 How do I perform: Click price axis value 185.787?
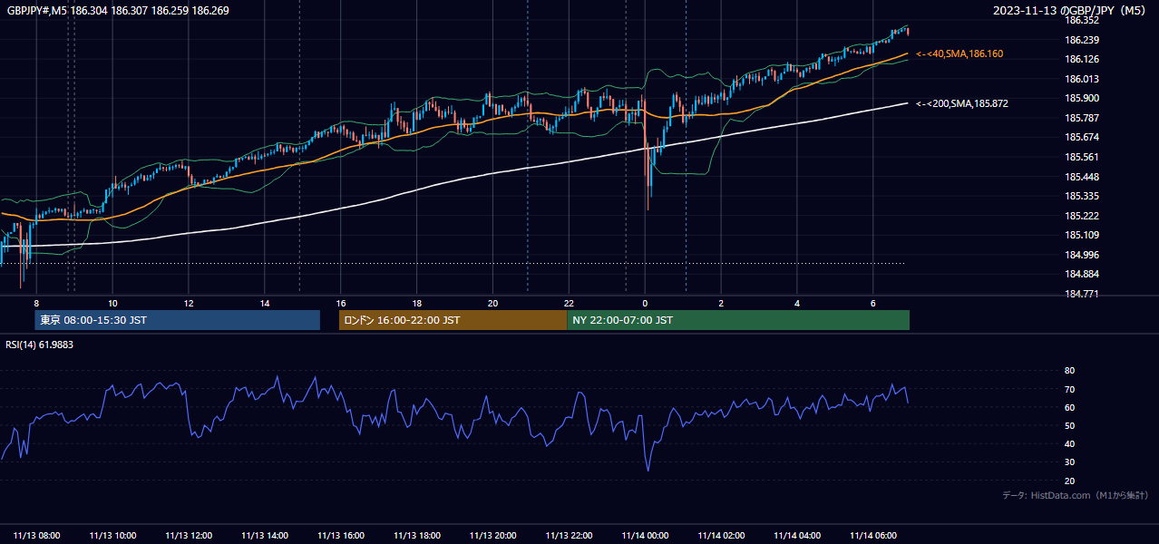1082,118
